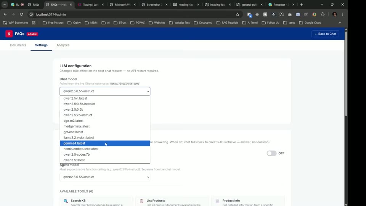The image size is (366, 206).
Task: Open Chrome three-dot menu
Action: coord(343,14)
